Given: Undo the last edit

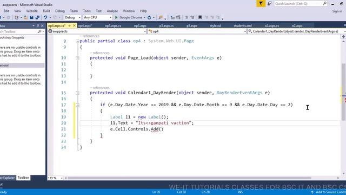Looking at the screenshot, I should tap(45, 17).
